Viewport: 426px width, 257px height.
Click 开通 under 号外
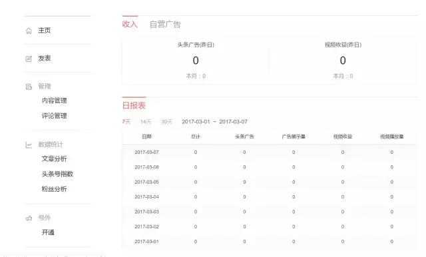48,232
